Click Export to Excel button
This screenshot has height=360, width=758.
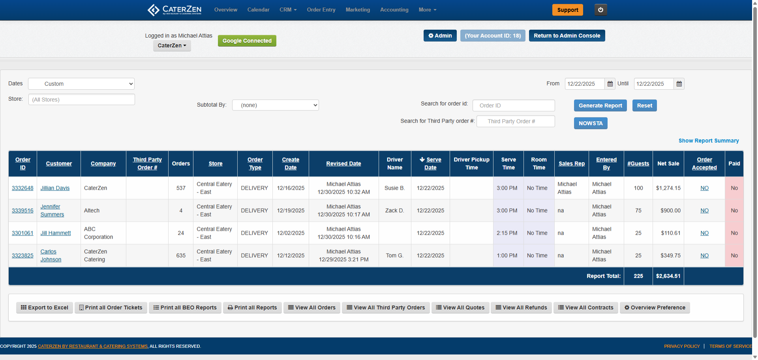coord(45,307)
